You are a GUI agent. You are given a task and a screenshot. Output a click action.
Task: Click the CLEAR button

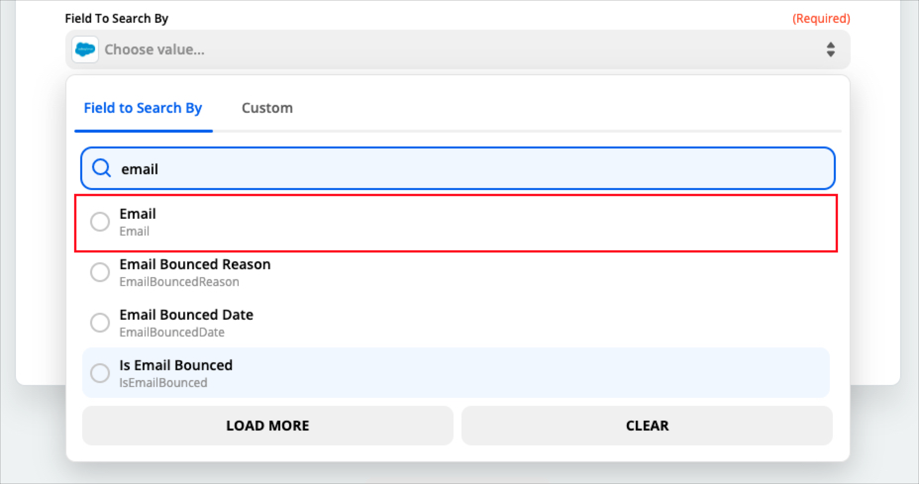(647, 426)
